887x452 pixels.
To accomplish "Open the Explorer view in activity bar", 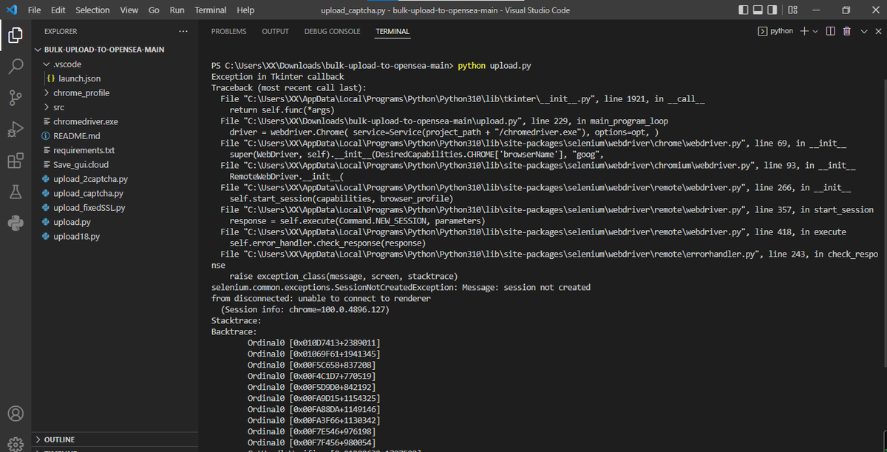I will 16,35.
